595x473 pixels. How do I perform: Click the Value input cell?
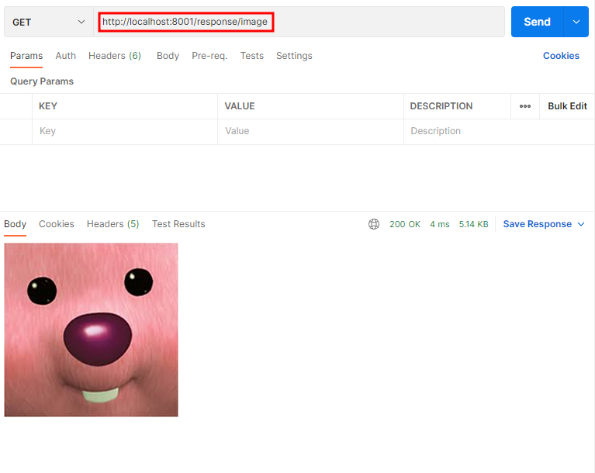coord(310,131)
